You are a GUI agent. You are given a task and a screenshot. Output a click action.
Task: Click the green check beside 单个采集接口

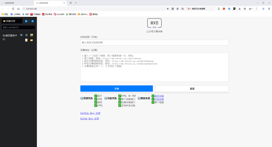coord(120,99)
